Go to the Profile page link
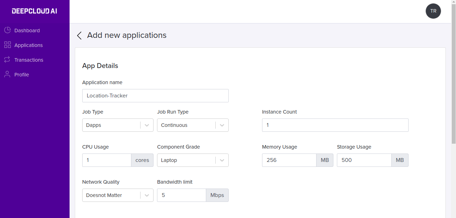 22,75
